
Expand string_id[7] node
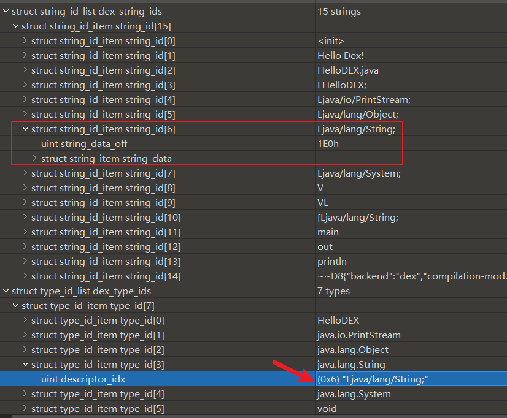[25, 173]
